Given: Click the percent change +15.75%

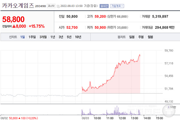Looking at the screenshot, I should coord(37,26).
